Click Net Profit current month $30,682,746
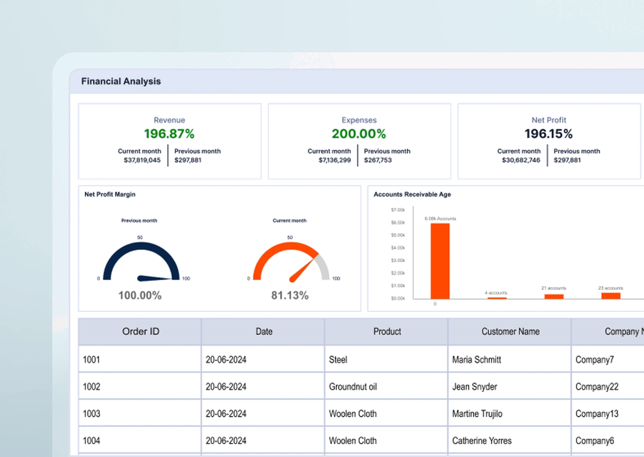644x457 pixels. pyautogui.click(x=521, y=160)
